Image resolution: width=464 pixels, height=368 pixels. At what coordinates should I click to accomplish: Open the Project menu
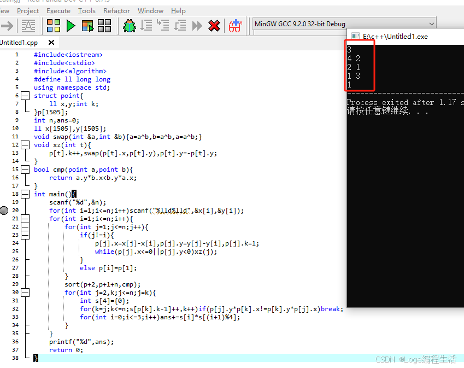28,11
